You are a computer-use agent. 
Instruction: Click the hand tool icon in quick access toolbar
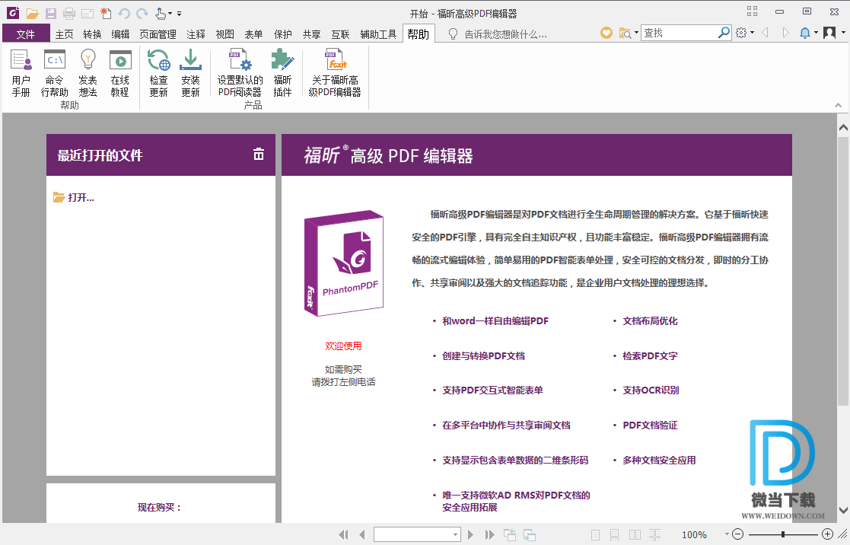click(x=161, y=13)
